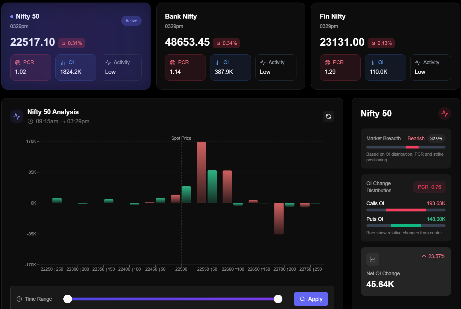Click the PCR value 1.02

[20, 72]
